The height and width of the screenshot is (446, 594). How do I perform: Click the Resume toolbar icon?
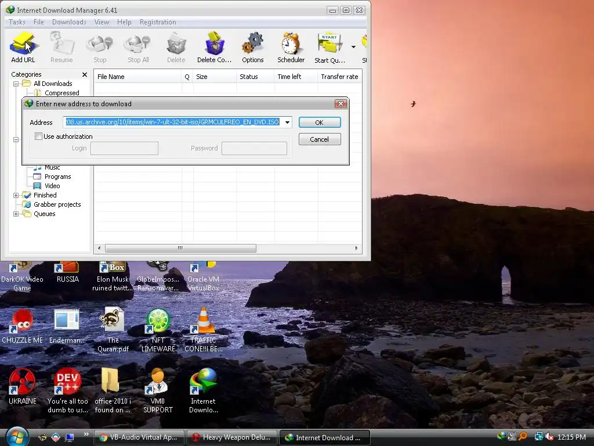point(61,48)
